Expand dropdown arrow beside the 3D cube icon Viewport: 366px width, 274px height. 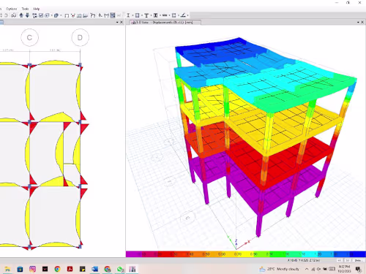tap(61, 15)
